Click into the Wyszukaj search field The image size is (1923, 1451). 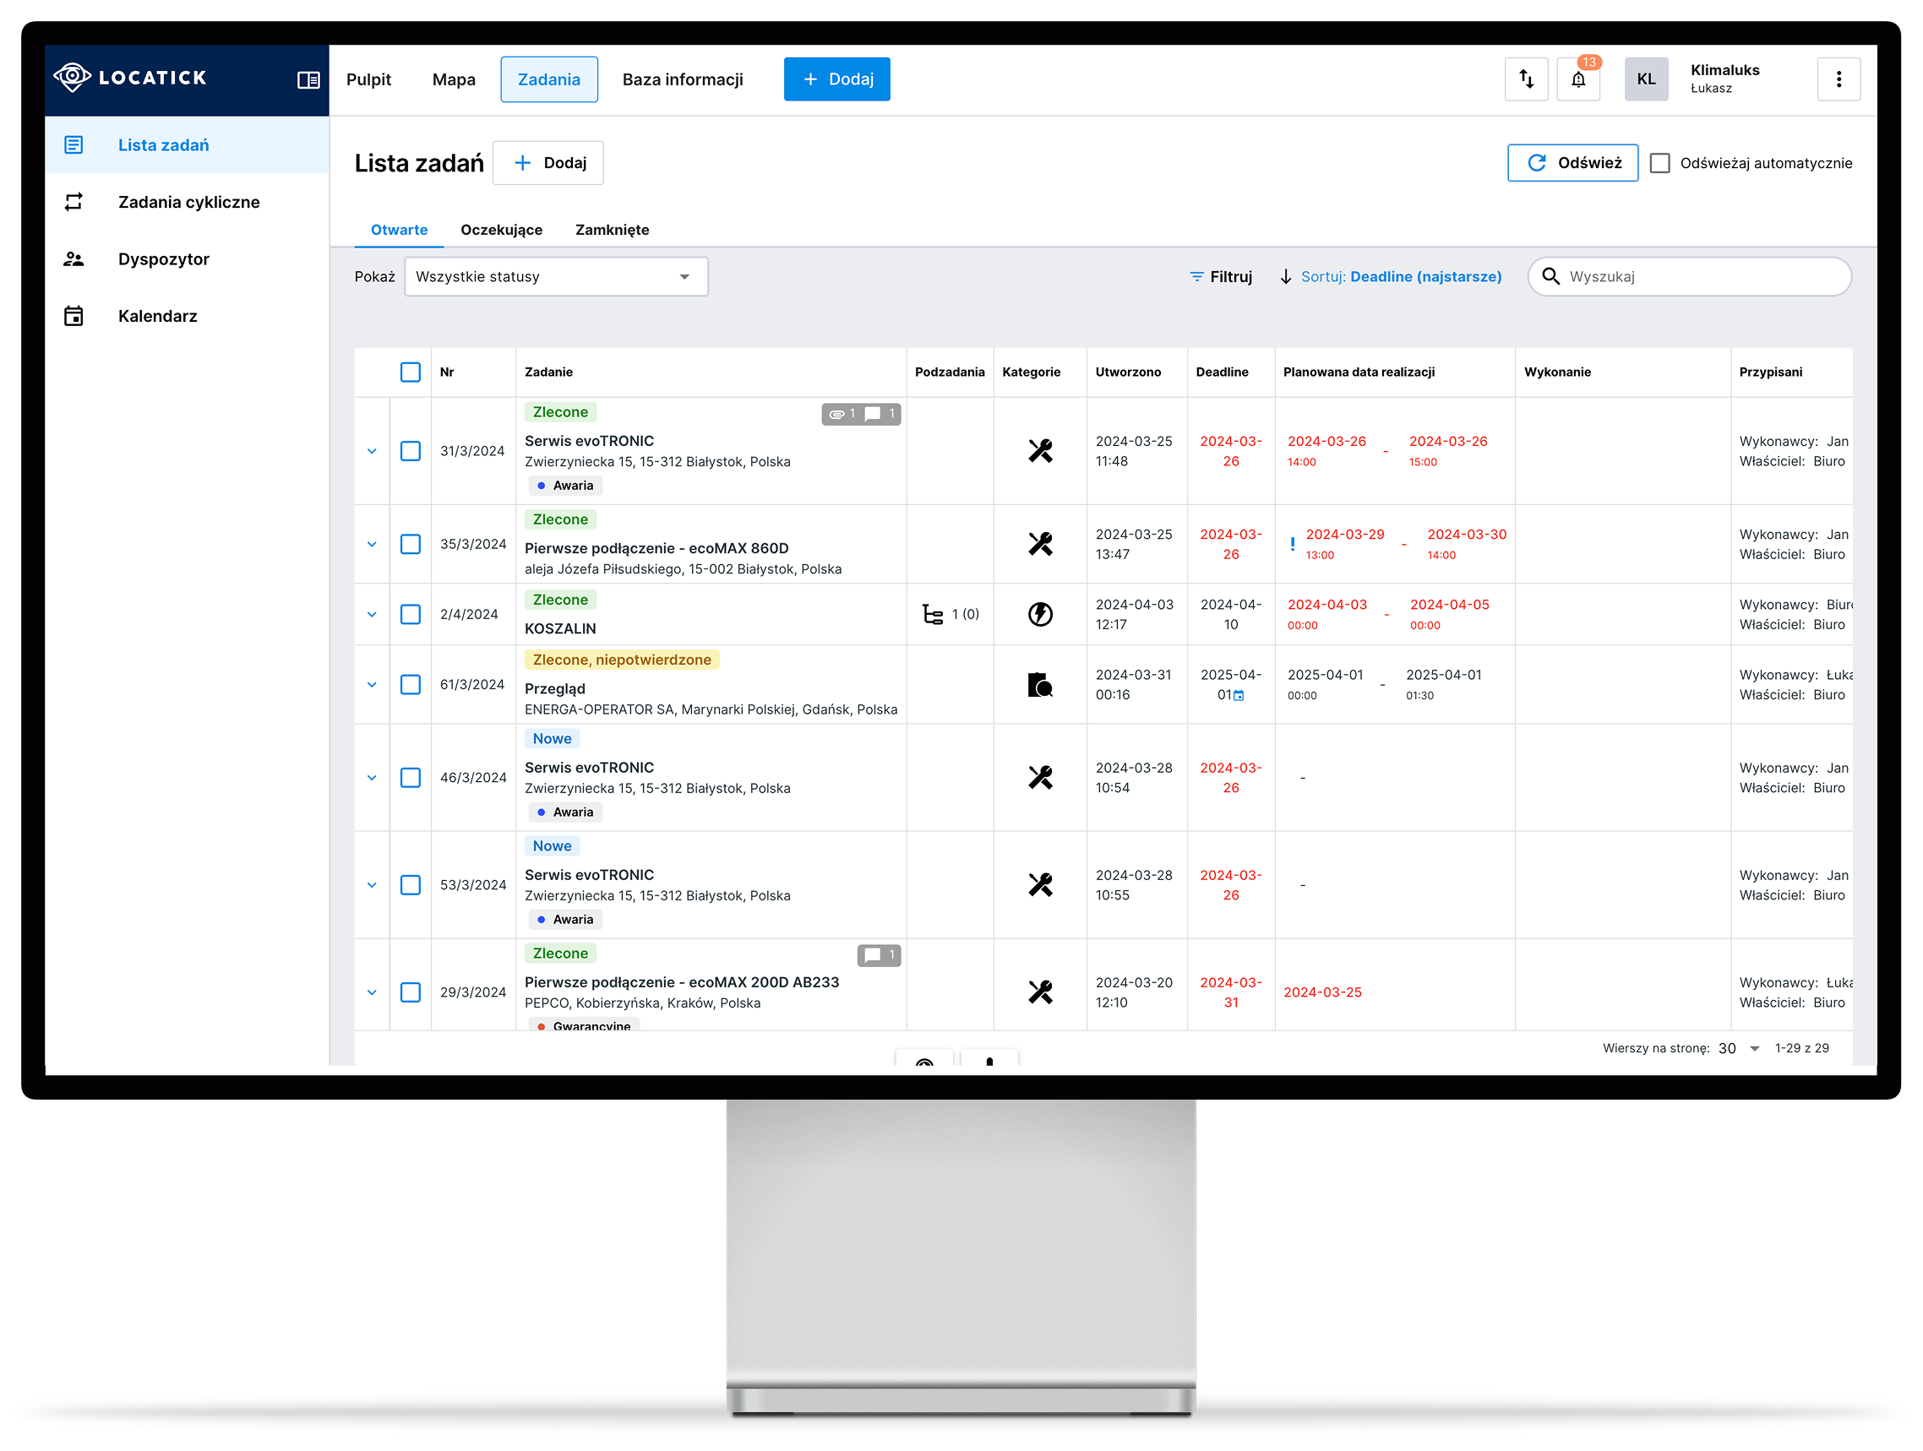[x=1689, y=276]
